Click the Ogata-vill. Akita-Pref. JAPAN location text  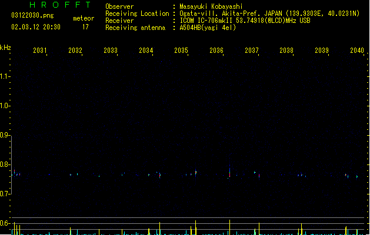tap(269, 14)
